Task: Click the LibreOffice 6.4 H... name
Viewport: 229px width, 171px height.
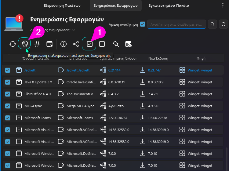Action: pos(39,94)
